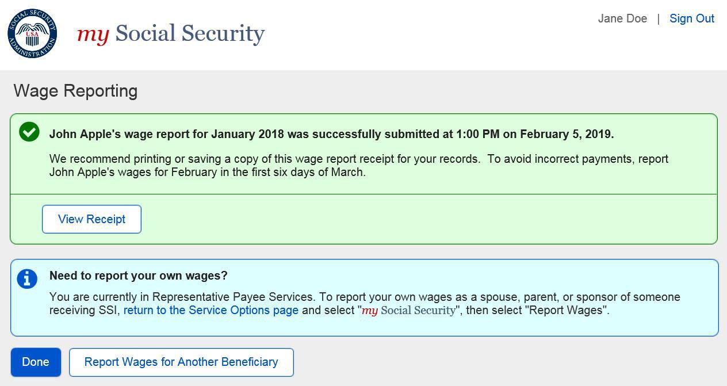The image size is (727, 386).
Task: Click the Social Security Administration seal logo
Action: 32,33
